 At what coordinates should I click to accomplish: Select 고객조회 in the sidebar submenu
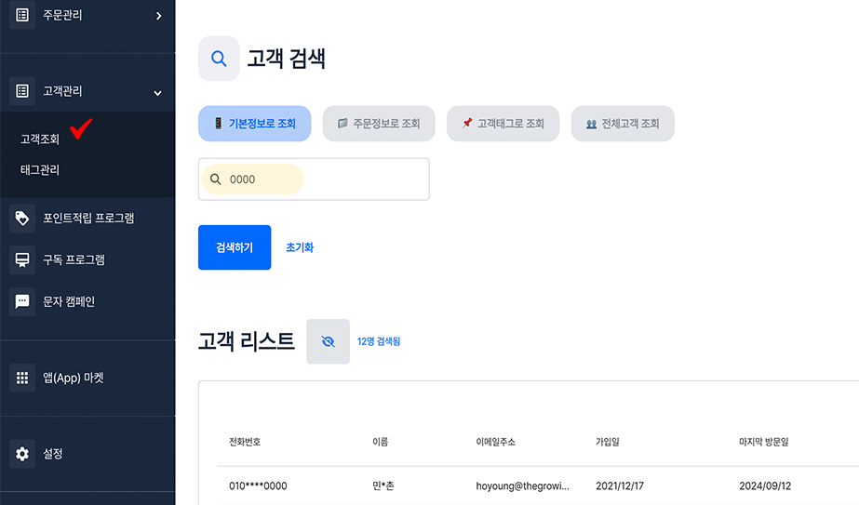coord(40,140)
